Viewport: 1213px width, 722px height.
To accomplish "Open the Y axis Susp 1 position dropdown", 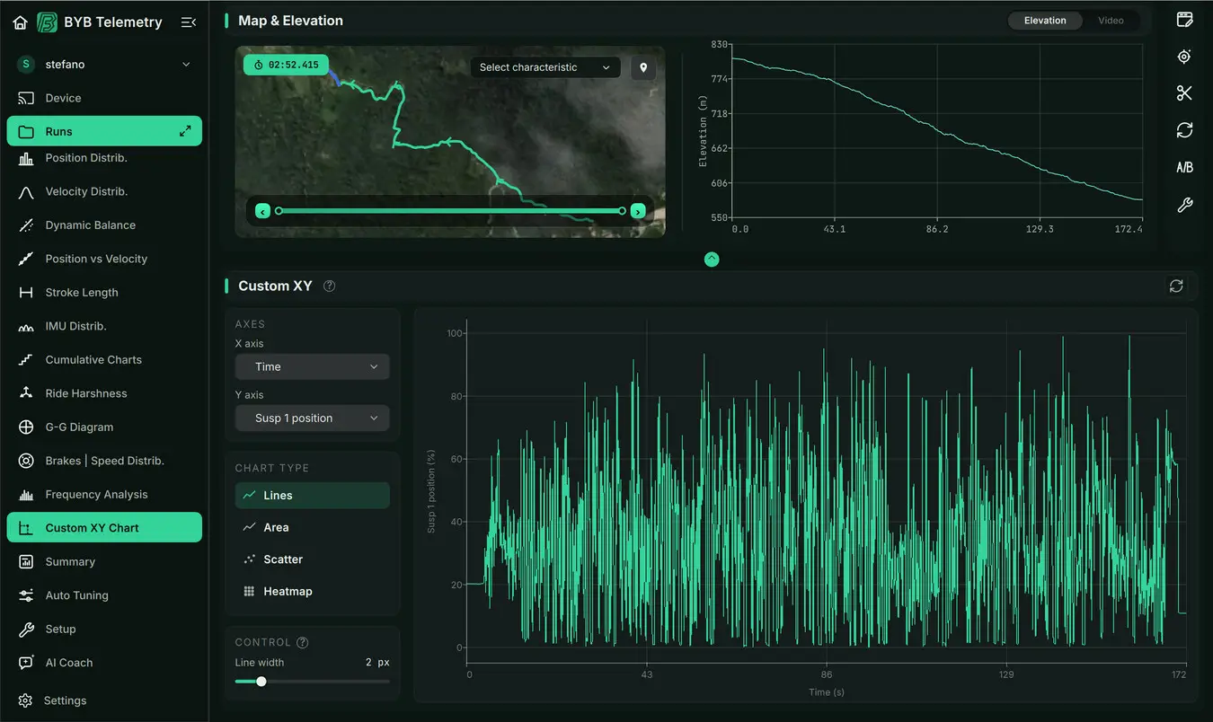I will coord(313,418).
